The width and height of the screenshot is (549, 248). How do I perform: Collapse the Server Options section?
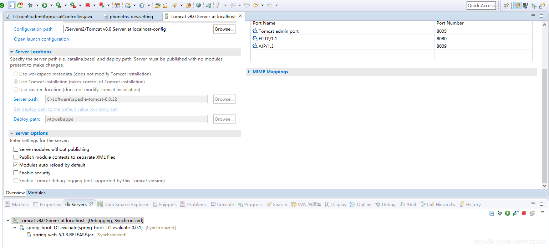click(x=12, y=133)
